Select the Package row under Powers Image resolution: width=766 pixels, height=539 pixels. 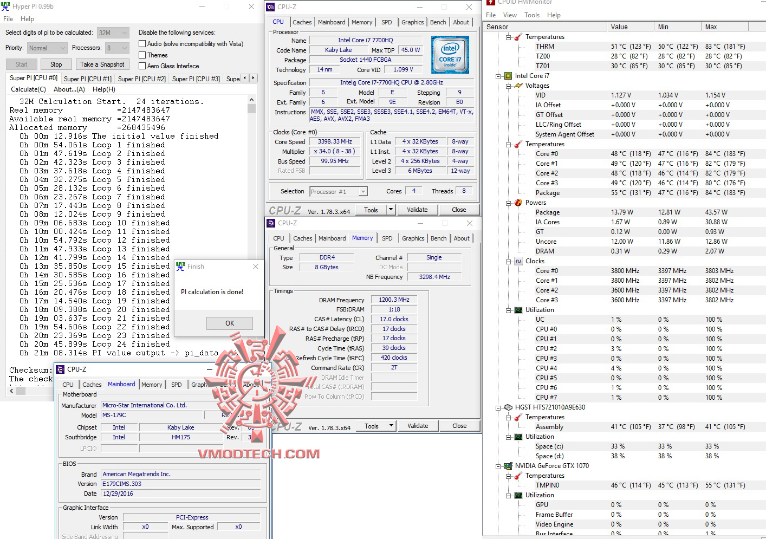(x=624, y=212)
